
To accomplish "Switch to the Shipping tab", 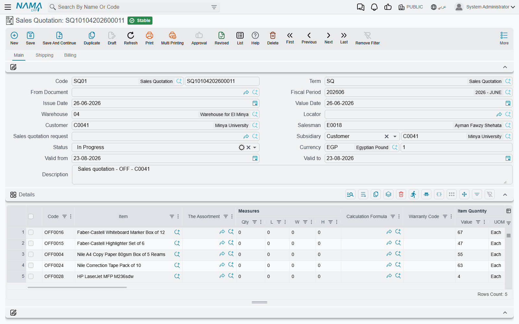I will 44,55.
